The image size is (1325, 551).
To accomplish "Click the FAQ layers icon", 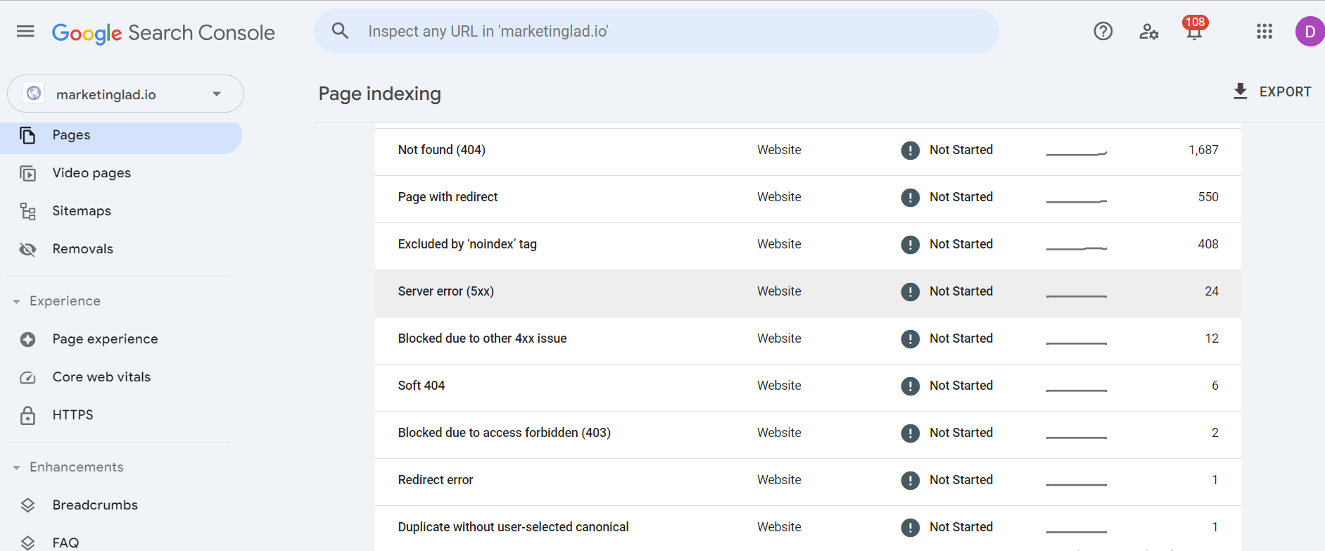I will point(27,543).
